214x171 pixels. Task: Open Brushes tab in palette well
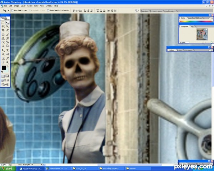pos(145,11)
